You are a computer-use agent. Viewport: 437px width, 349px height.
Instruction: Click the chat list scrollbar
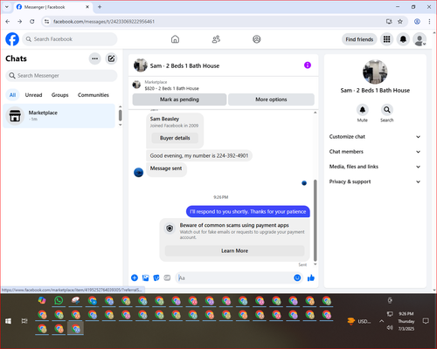click(121, 115)
